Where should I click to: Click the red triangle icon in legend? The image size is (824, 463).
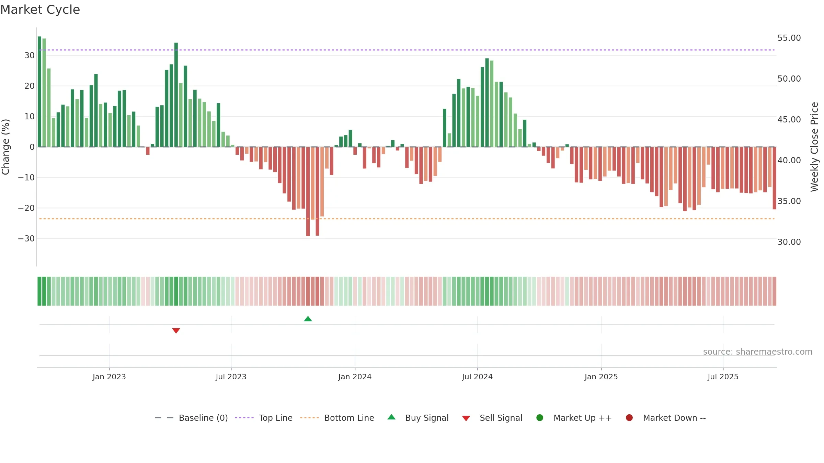[466, 418]
